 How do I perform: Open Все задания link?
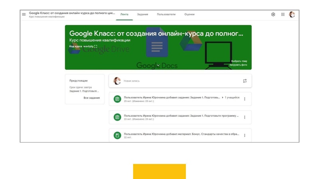(x=92, y=98)
